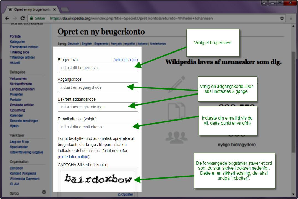
Task: Open Wikimedia Danmark link
Action: point(25,179)
